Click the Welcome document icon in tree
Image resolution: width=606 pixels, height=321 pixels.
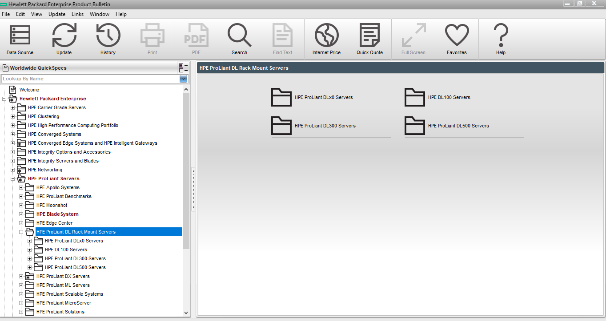(x=12, y=90)
